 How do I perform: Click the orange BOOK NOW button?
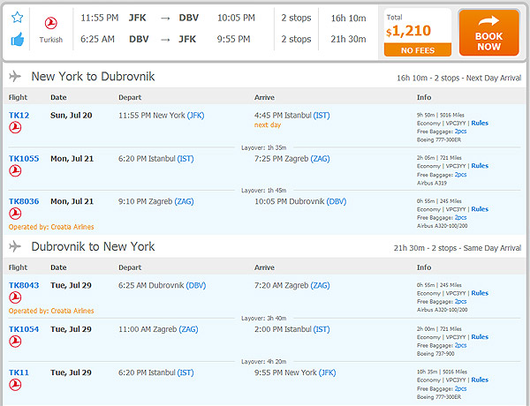coord(488,33)
